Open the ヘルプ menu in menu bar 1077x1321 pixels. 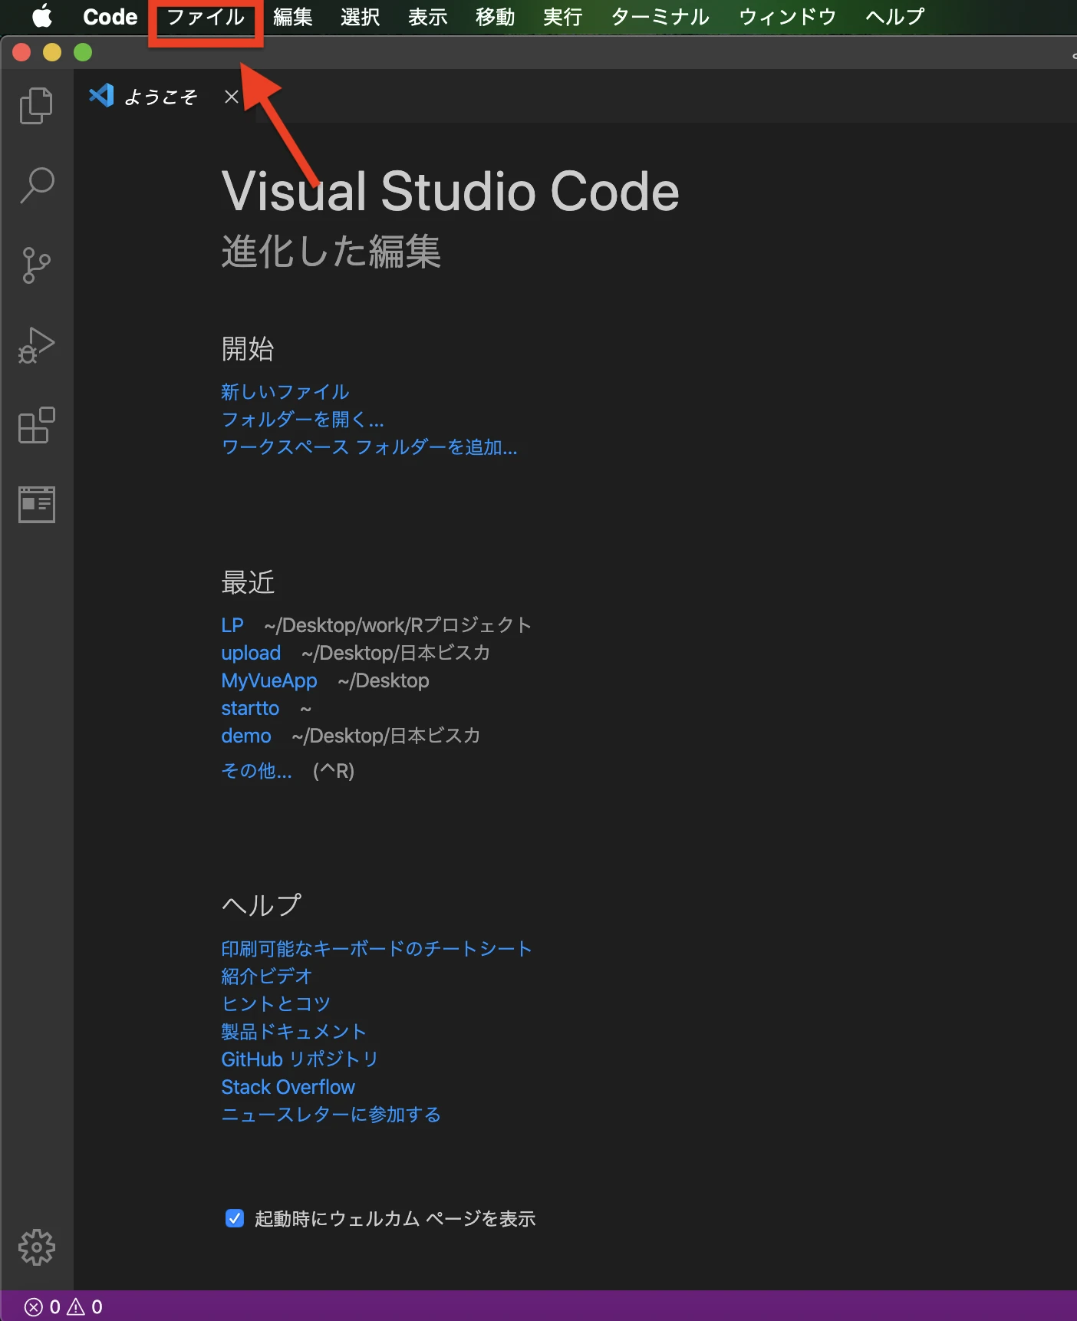tap(895, 17)
